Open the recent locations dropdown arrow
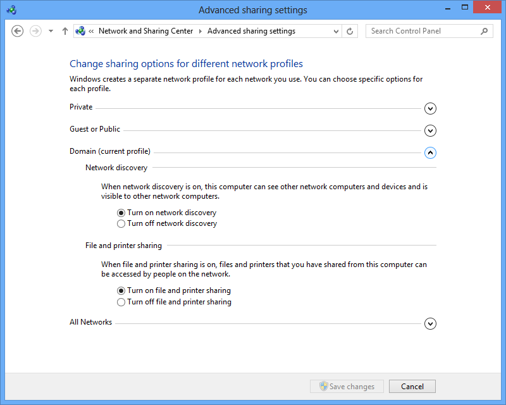The image size is (506, 405). pyautogui.click(x=51, y=31)
